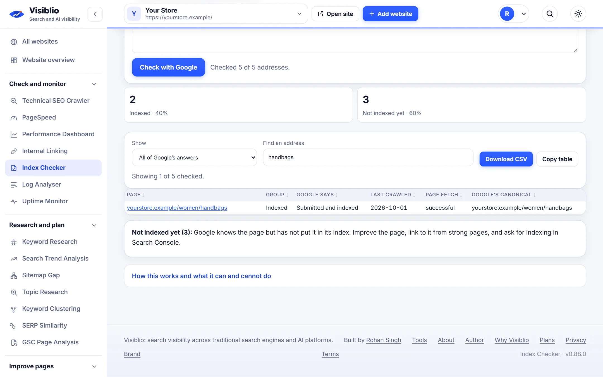Screen dimensions: 603x377
Task: Open Index Checker in the sidebar
Action: [53, 168]
